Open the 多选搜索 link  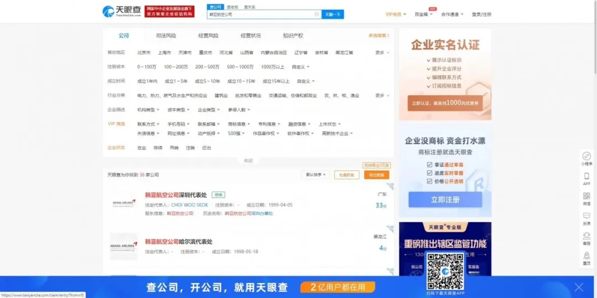379,35
